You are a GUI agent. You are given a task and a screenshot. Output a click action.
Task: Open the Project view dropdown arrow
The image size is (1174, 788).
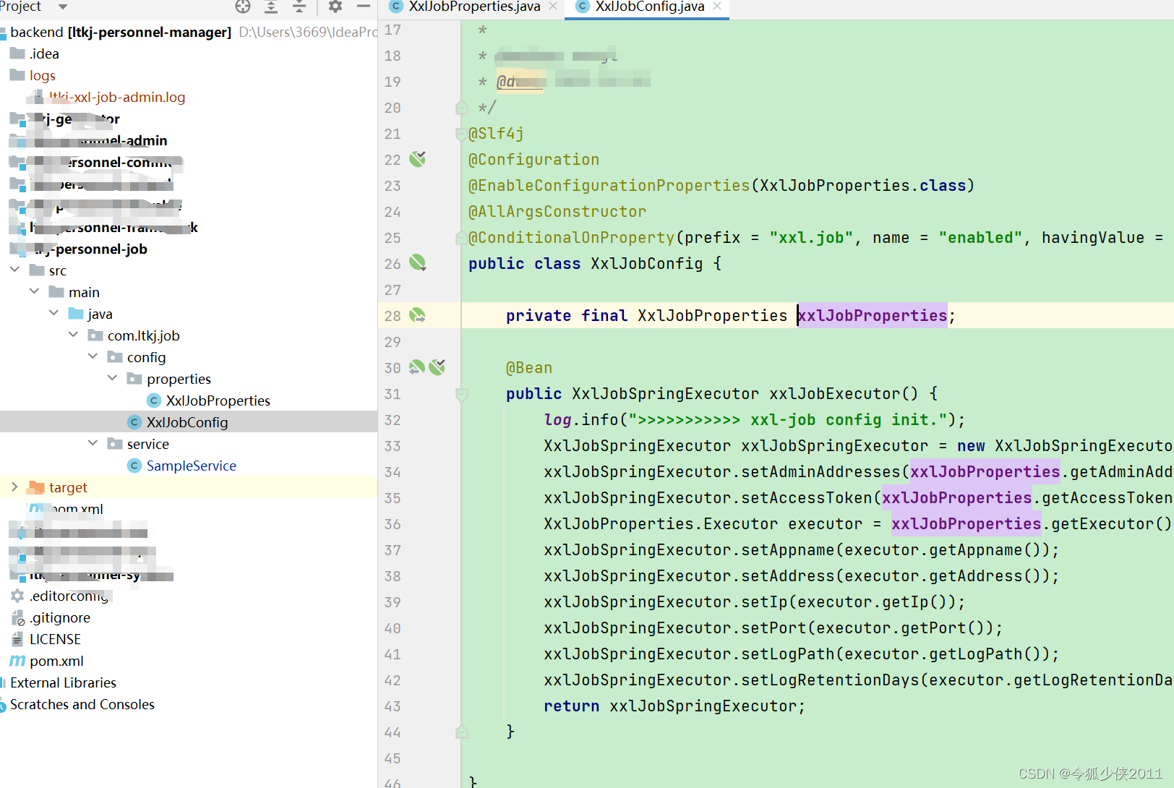coord(63,7)
